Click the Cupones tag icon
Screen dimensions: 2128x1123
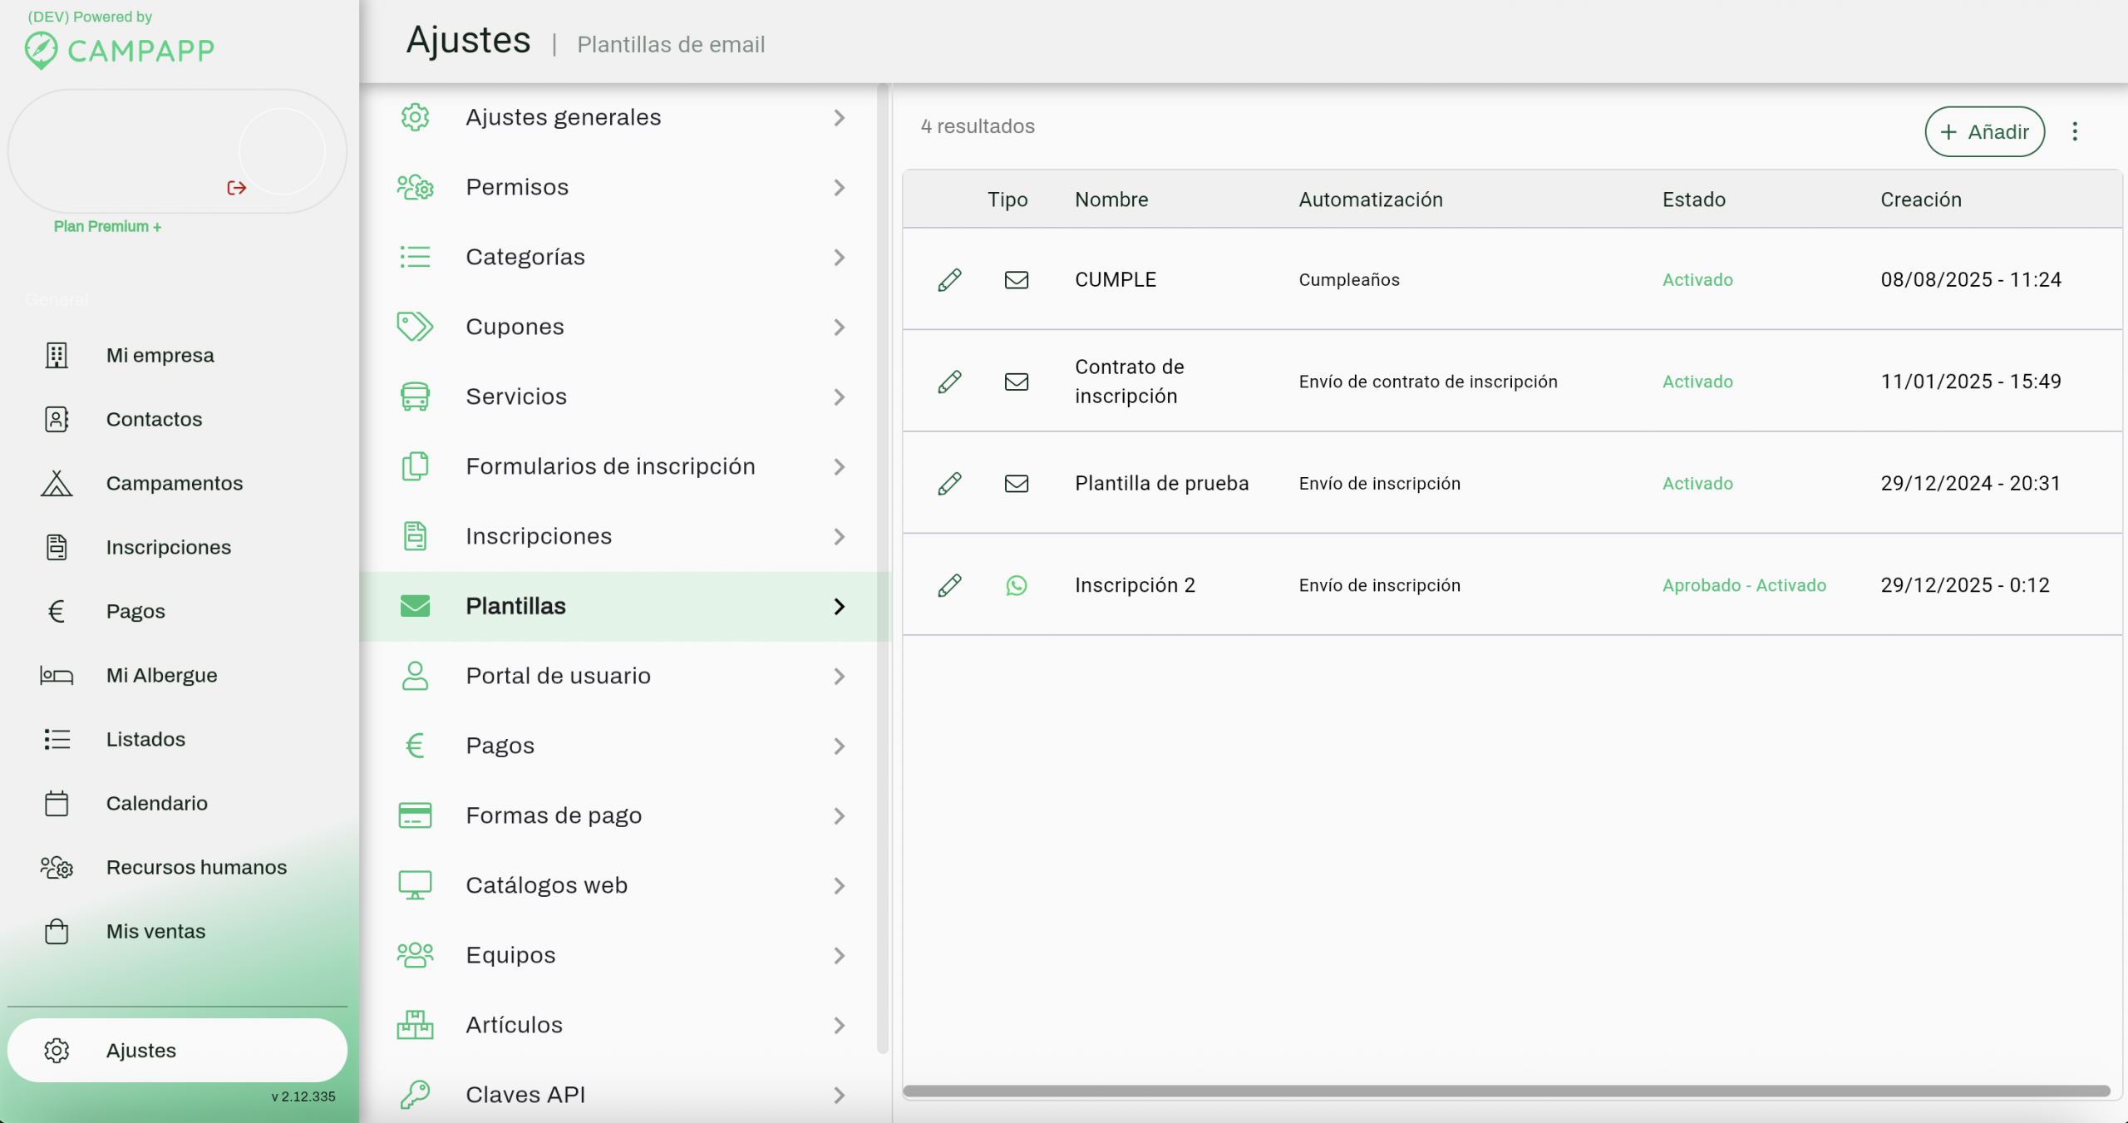click(415, 327)
